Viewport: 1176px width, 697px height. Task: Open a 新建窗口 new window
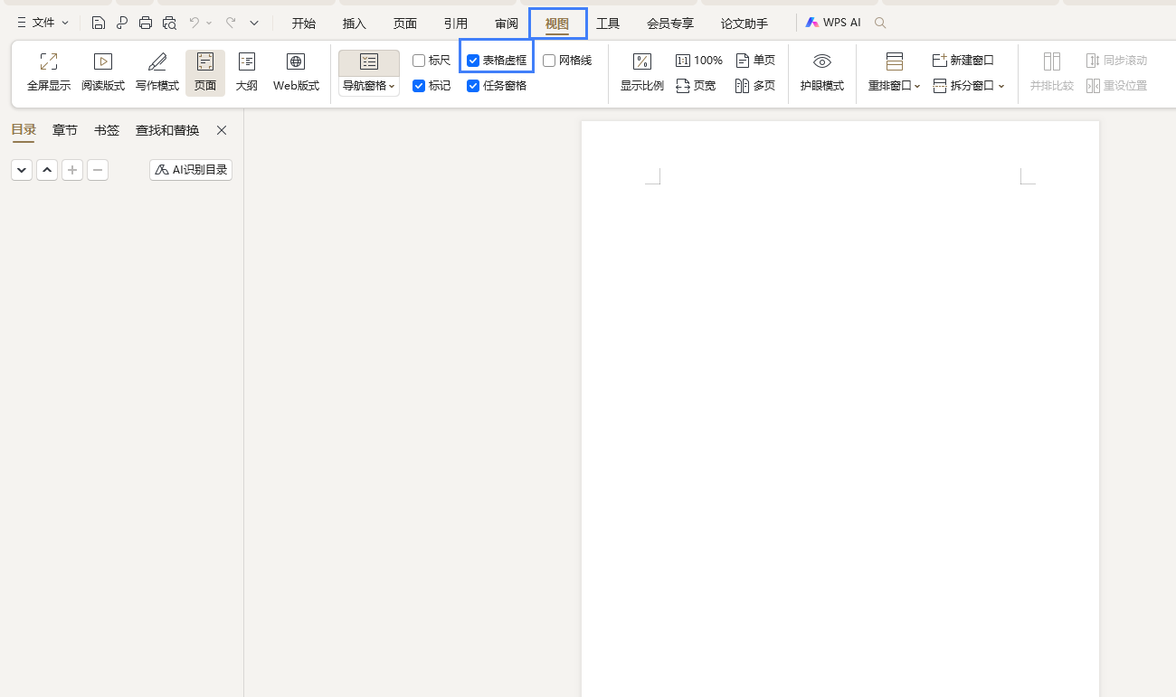(x=963, y=61)
